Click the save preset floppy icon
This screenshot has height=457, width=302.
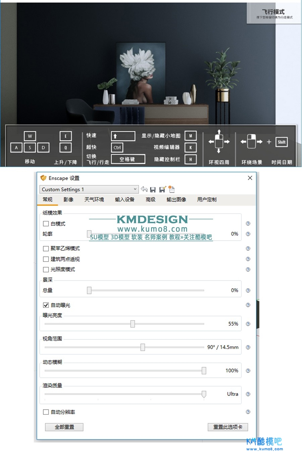coord(153,190)
